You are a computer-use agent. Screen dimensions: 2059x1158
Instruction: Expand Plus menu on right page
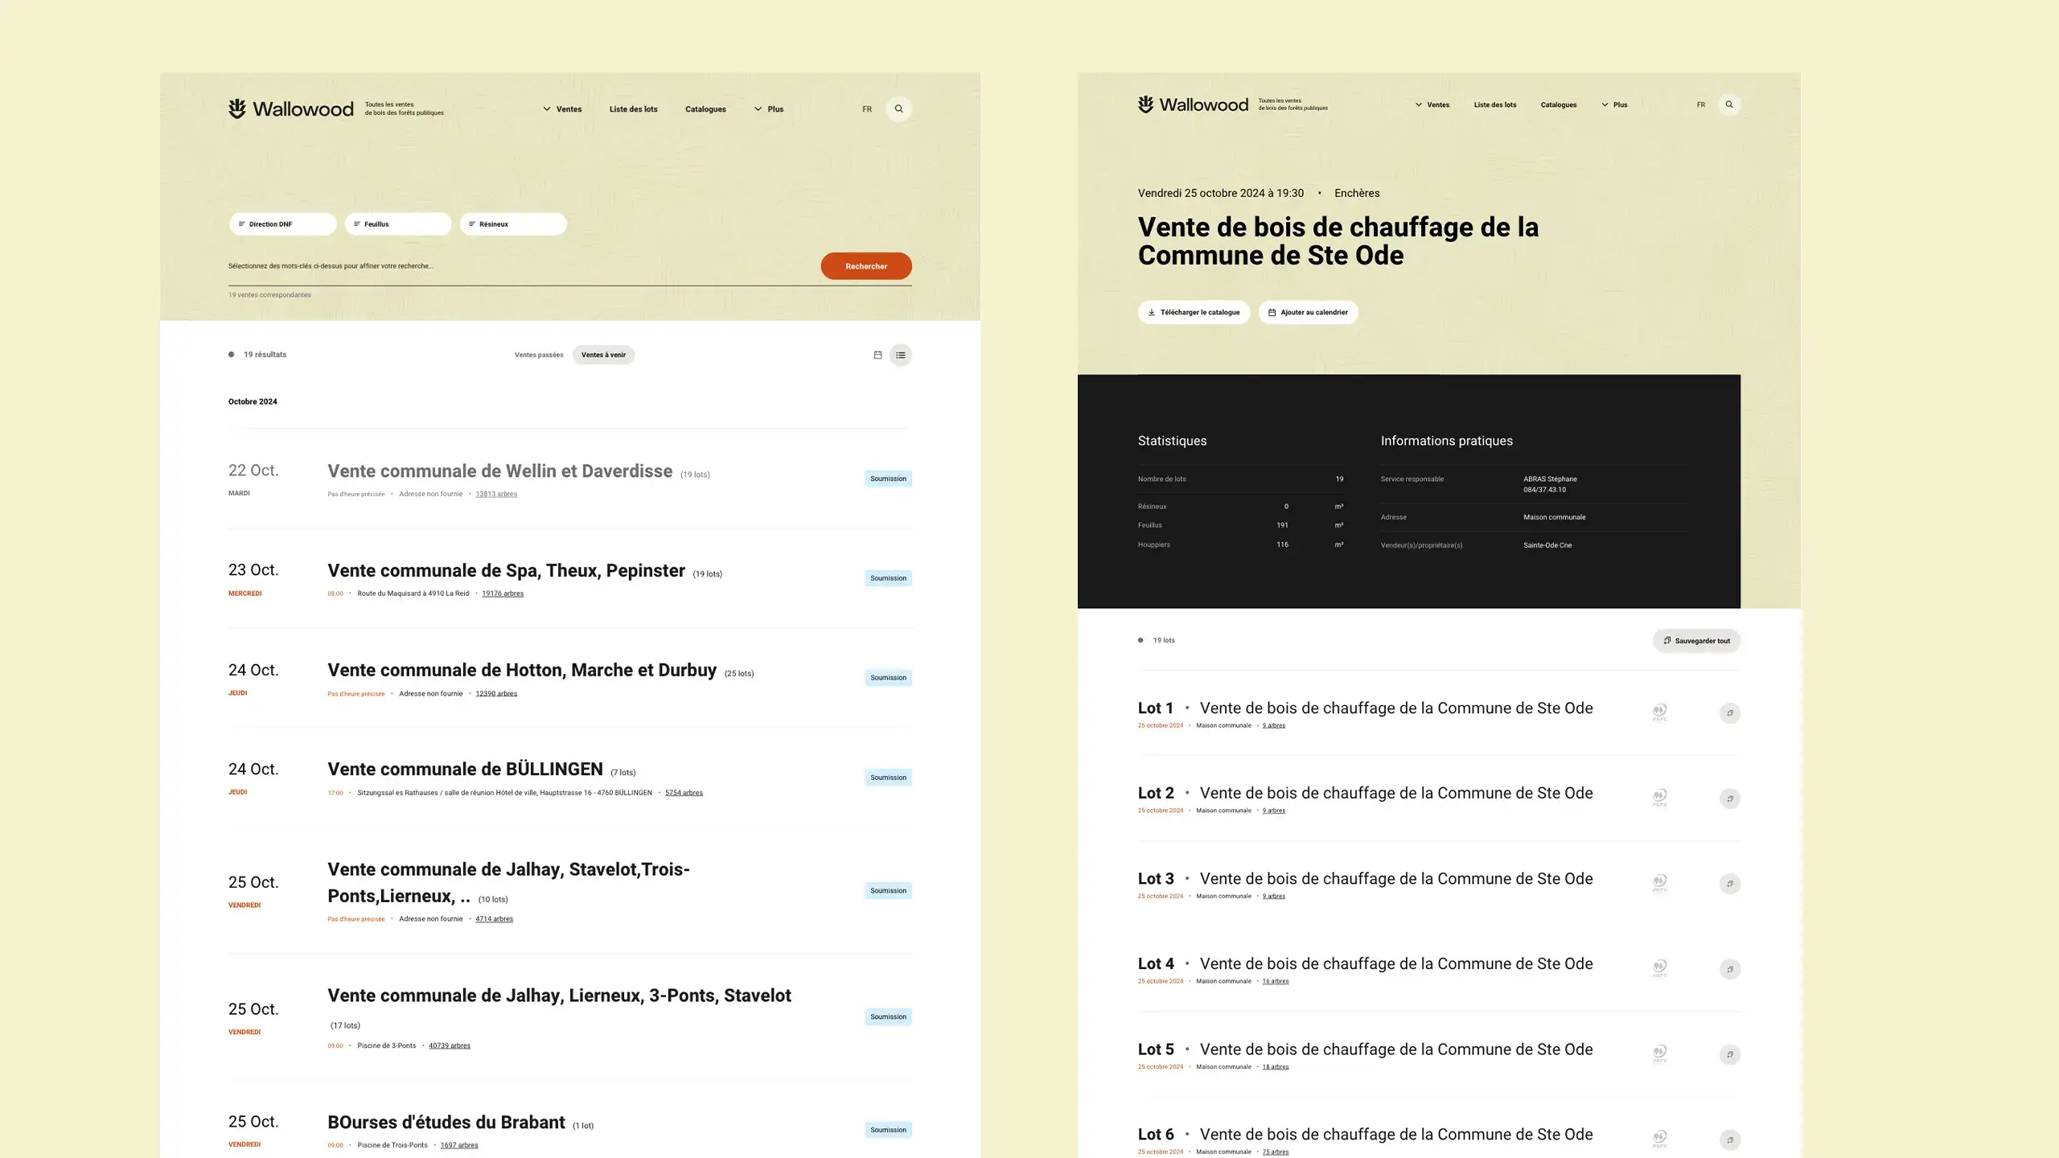(x=1614, y=105)
